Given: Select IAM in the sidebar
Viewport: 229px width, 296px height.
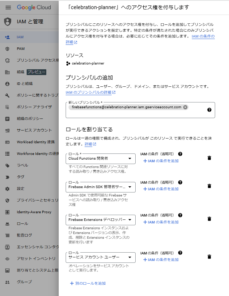Looking at the screenshot, I should pos(29,37).
